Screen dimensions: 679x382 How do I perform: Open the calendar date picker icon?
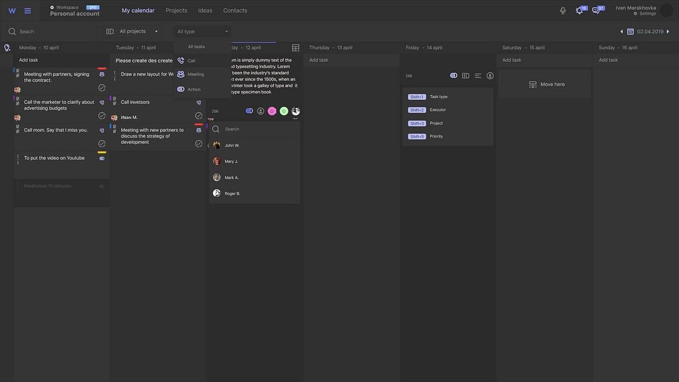[630, 31]
